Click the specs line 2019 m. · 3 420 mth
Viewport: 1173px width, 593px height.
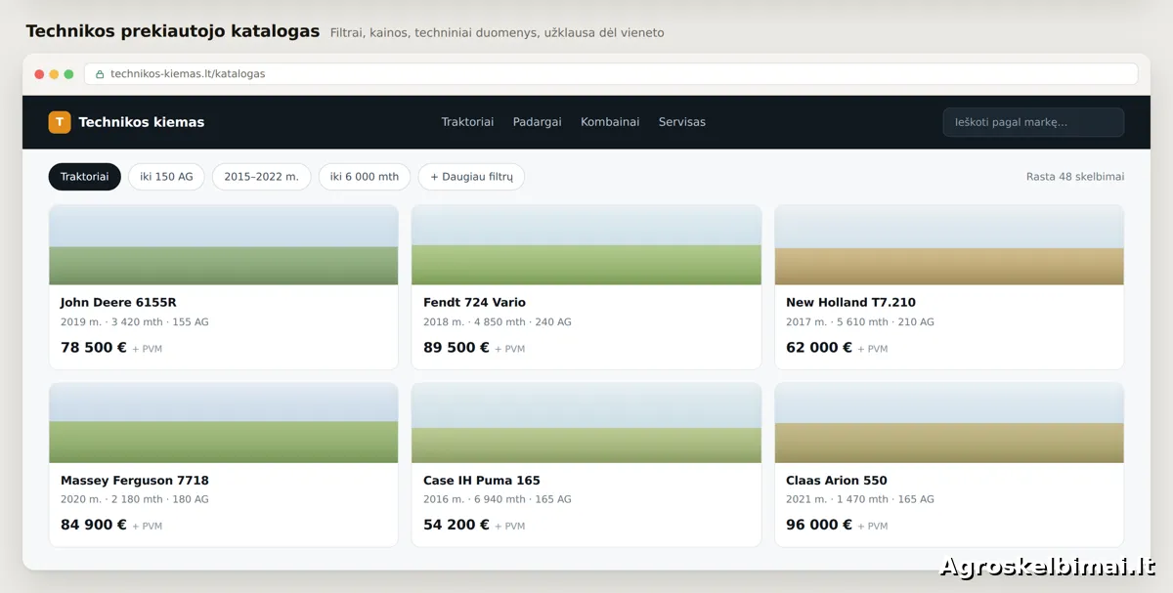pyautogui.click(x=135, y=322)
